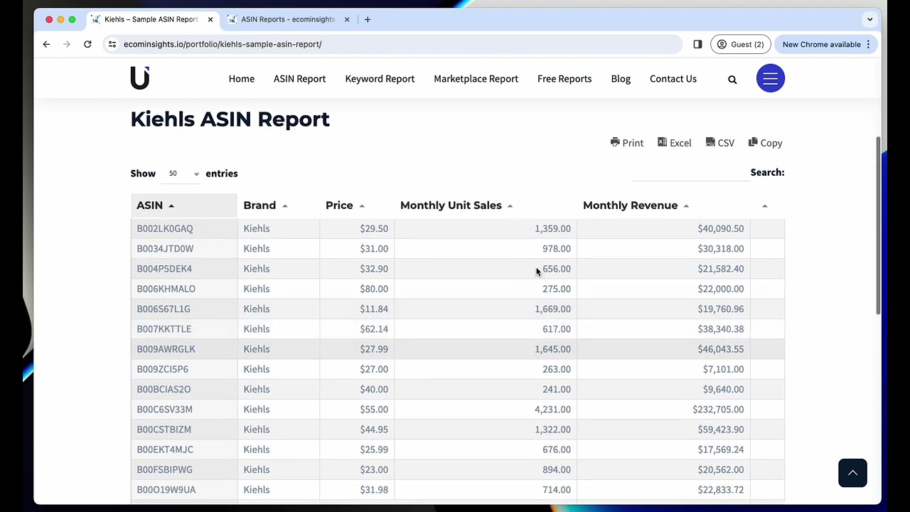Open the Blog nav item

click(x=621, y=79)
